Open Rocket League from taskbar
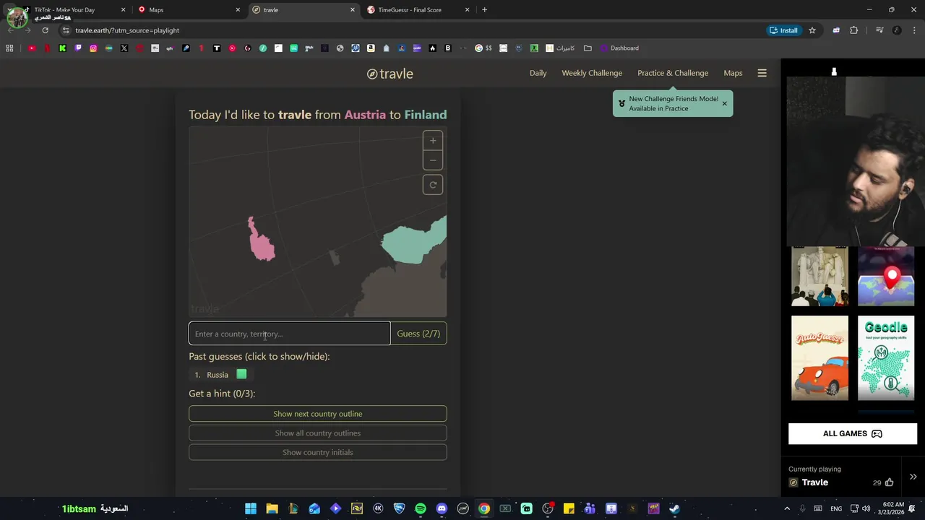 [x=399, y=508]
